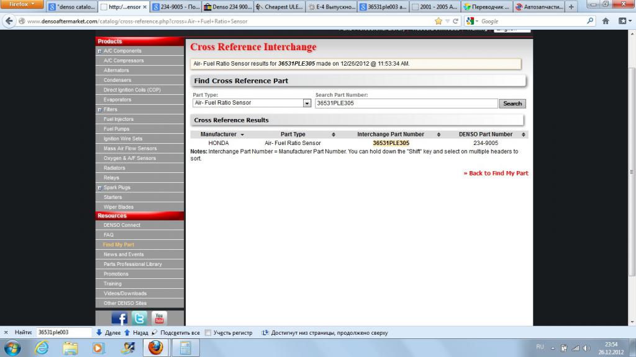Click the Google search magnifier icon
Screen dimensions: 636x357
(590, 21)
